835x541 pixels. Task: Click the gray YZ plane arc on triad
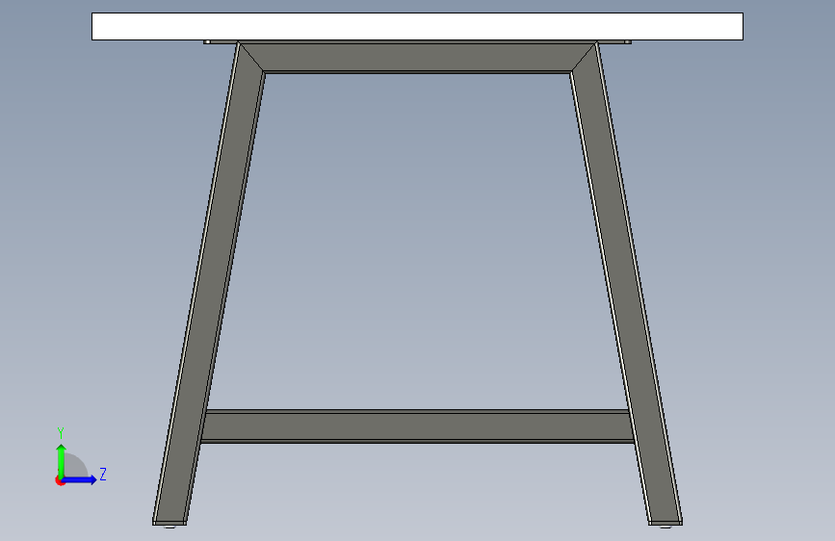coord(76,465)
